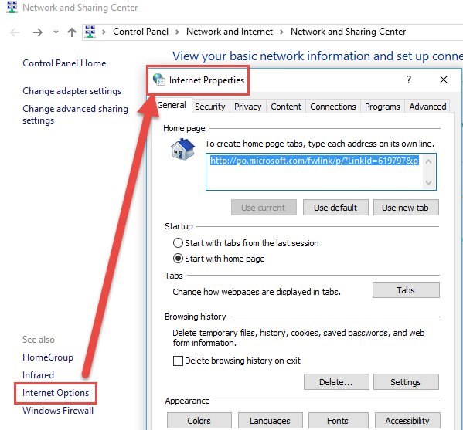The height and width of the screenshot is (430, 463).
Task: Open the Connections tab
Action: (x=333, y=107)
